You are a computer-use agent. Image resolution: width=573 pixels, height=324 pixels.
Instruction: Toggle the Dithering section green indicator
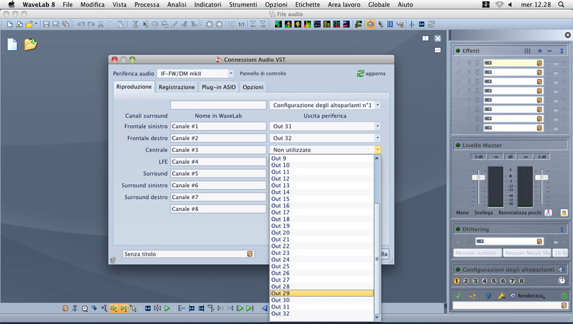coord(457,229)
